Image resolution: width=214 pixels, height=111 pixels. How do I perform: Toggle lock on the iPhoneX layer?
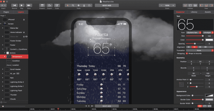coord(24,19)
